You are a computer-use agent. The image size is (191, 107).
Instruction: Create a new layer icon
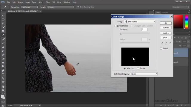coord(181,106)
